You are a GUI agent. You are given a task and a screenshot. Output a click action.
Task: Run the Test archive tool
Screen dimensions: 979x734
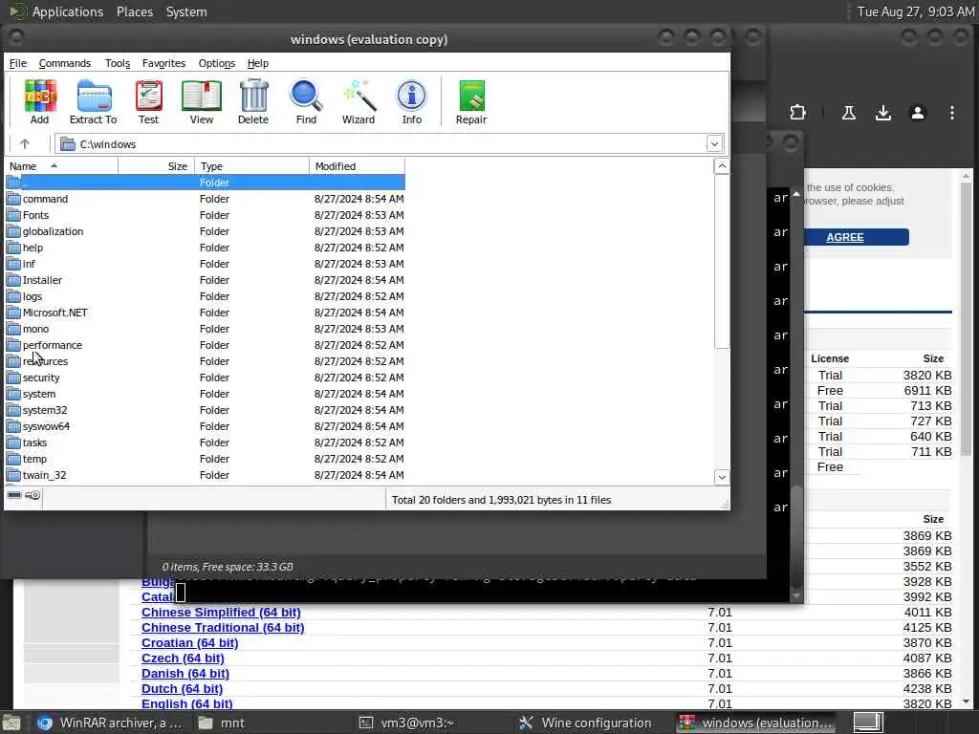pyautogui.click(x=148, y=101)
